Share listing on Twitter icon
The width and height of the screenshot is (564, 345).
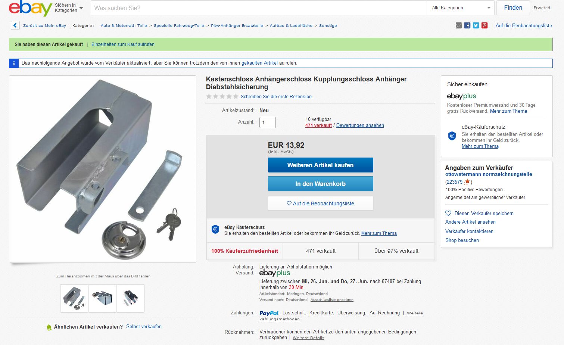tap(476, 25)
